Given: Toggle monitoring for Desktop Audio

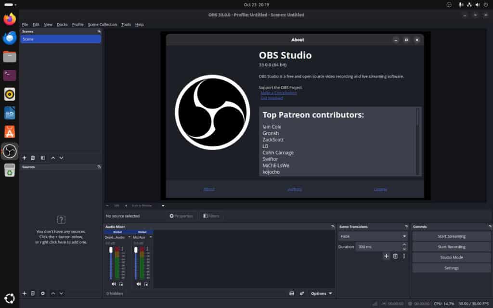Looking at the screenshot, I should 121,284.
